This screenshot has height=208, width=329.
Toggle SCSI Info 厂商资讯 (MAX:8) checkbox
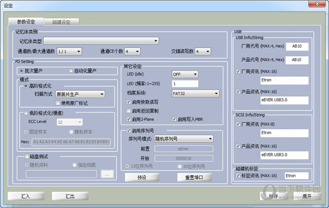click(238, 124)
